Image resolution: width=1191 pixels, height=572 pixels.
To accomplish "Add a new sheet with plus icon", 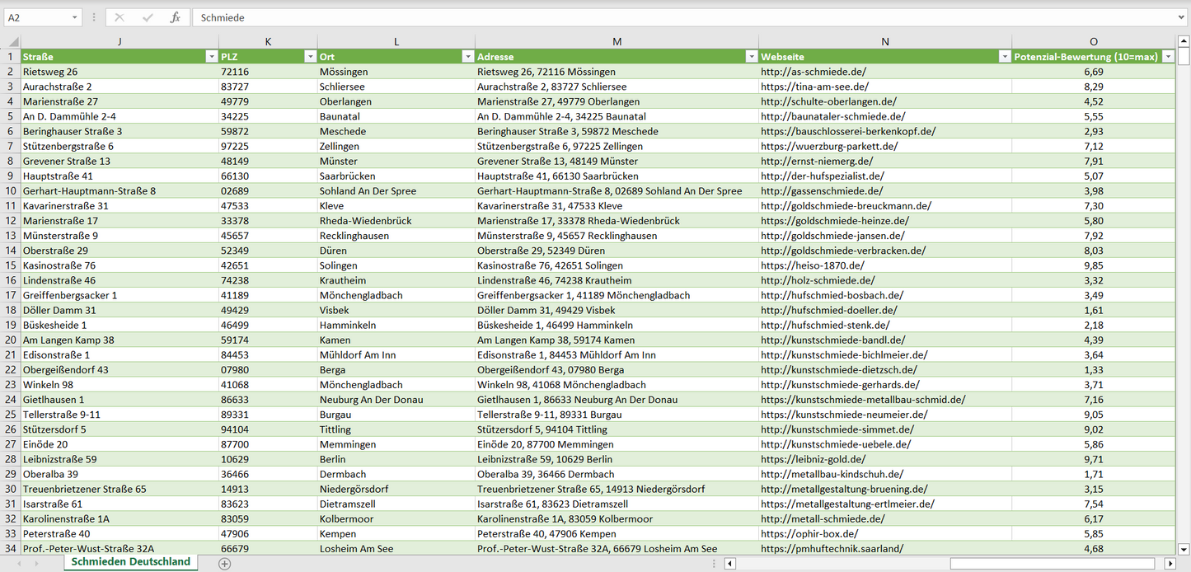I will (x=224, y=564).
